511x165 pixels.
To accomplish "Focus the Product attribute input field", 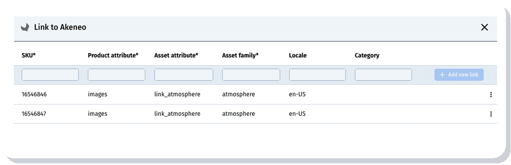I will click(x=116, y=75).
